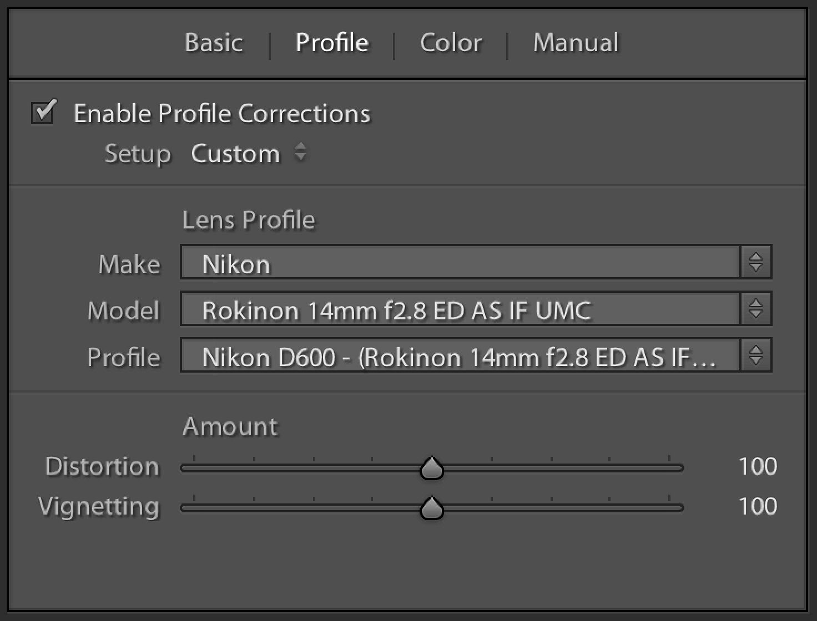Open the Profile dropdown showing Nikon D600
Image resolution: width=817 pixels, height=621 pixels.
(x=460, y=356)
